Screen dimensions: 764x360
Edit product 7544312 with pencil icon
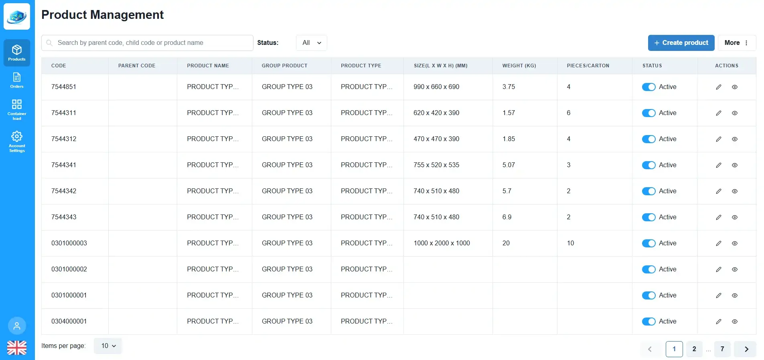[719, 139]
